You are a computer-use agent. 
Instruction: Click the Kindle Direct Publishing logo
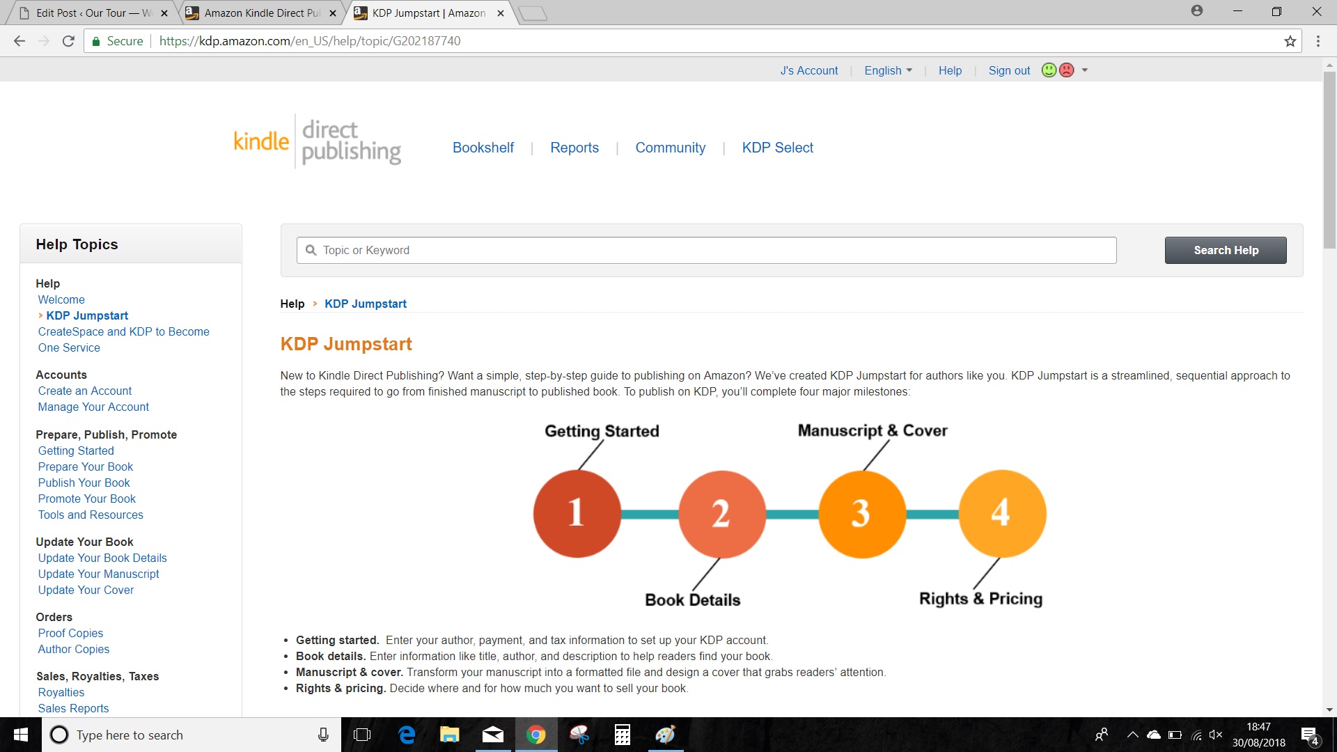click(318, 142)
